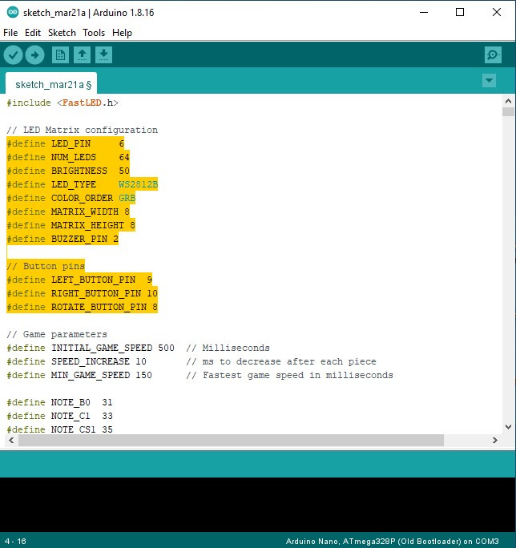The height and width of the screenshot is (548, 516).
Task: Open the Help menu
Action: [122, 33]
